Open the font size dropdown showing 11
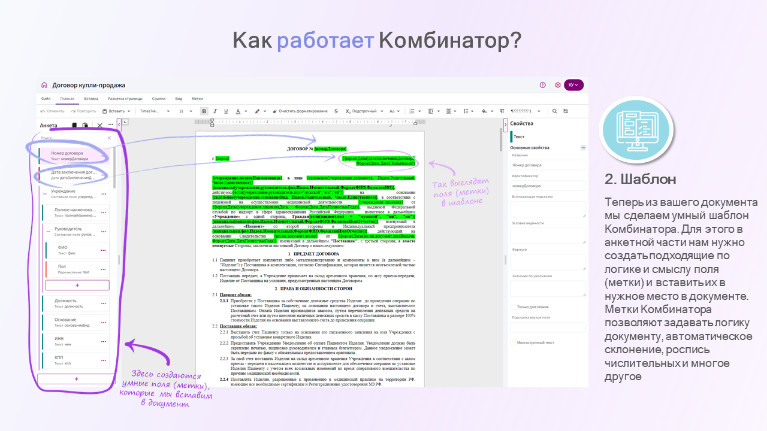 click(x=185, y=111)
